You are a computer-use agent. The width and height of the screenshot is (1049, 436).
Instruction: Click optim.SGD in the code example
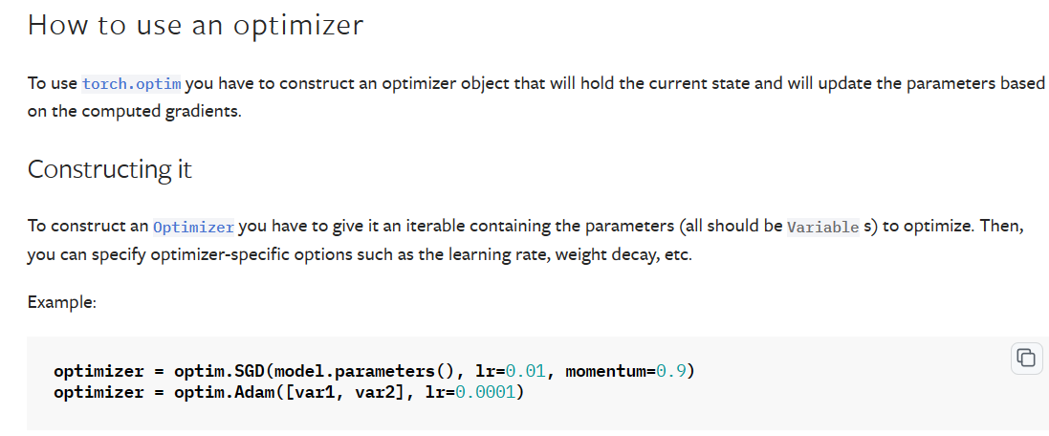point(222,371)
